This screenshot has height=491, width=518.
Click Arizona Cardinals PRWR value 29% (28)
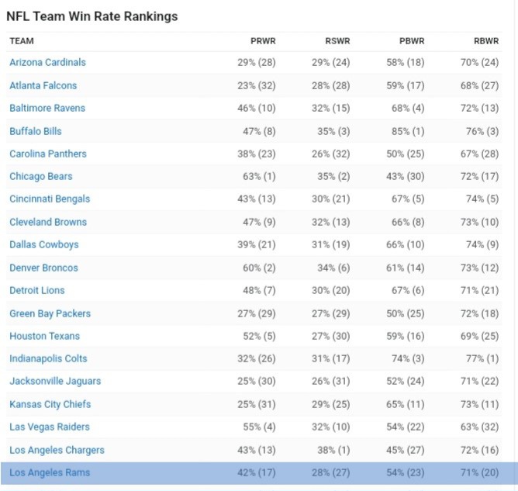[257, 63]
